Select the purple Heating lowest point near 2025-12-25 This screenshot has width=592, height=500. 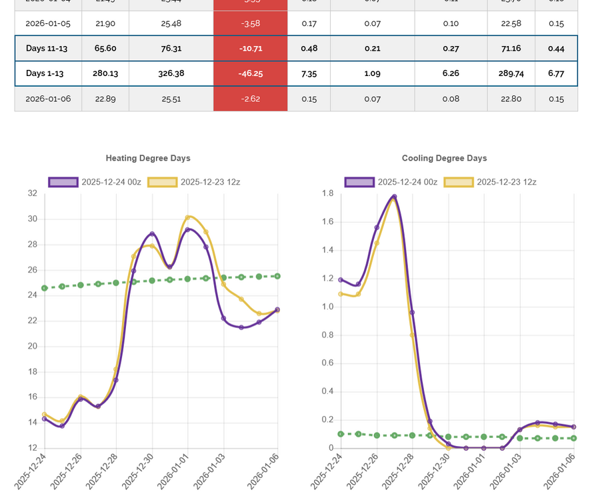(62, 425)
